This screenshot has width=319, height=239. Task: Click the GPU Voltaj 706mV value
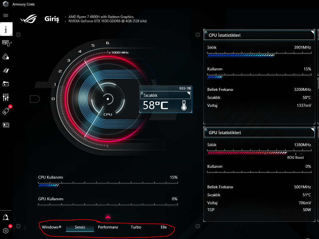305,203
